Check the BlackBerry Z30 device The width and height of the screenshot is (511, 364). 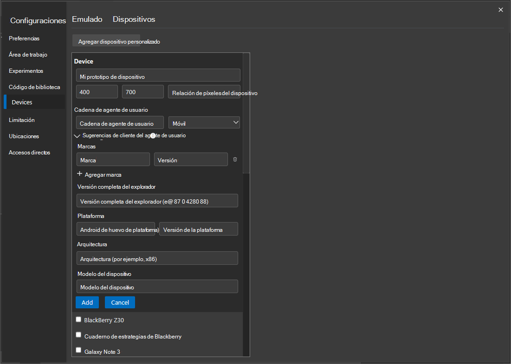tap(78, 319)
